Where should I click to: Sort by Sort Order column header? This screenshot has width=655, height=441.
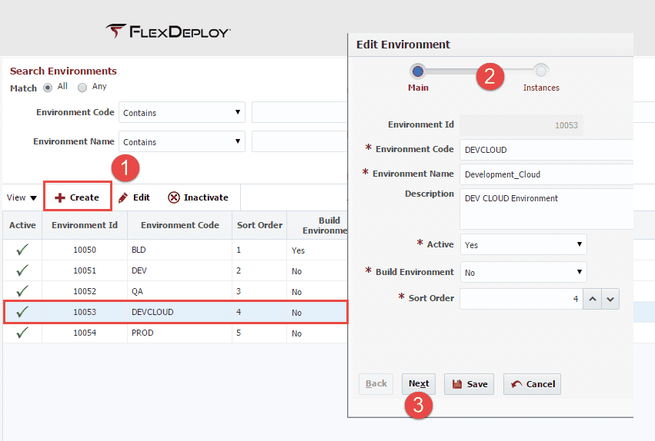point(259,225)
